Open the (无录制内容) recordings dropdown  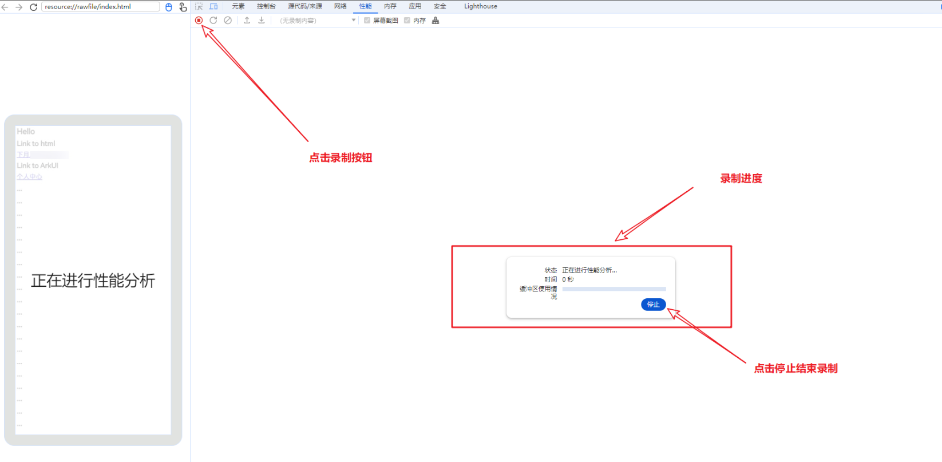[x=318, y=21]
